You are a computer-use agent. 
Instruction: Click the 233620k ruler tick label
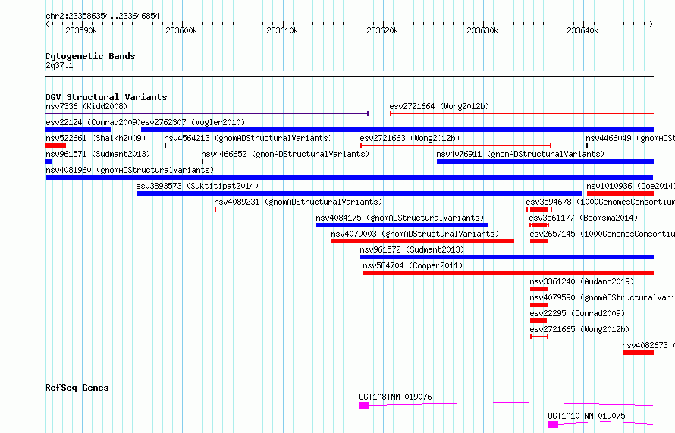pos(383,30)
